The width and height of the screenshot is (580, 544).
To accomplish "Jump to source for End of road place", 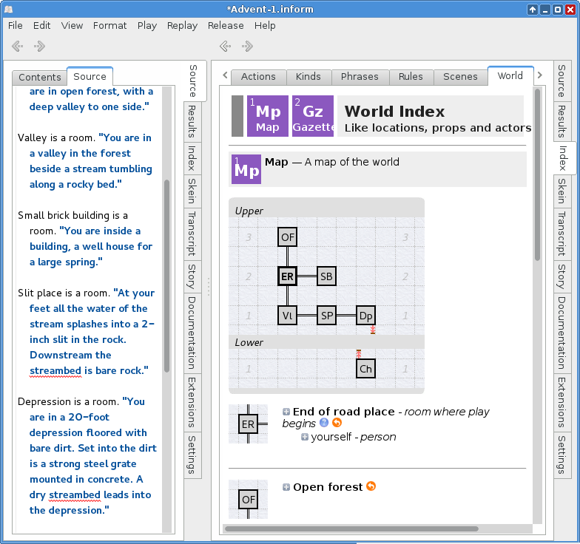I will (337, 423).
